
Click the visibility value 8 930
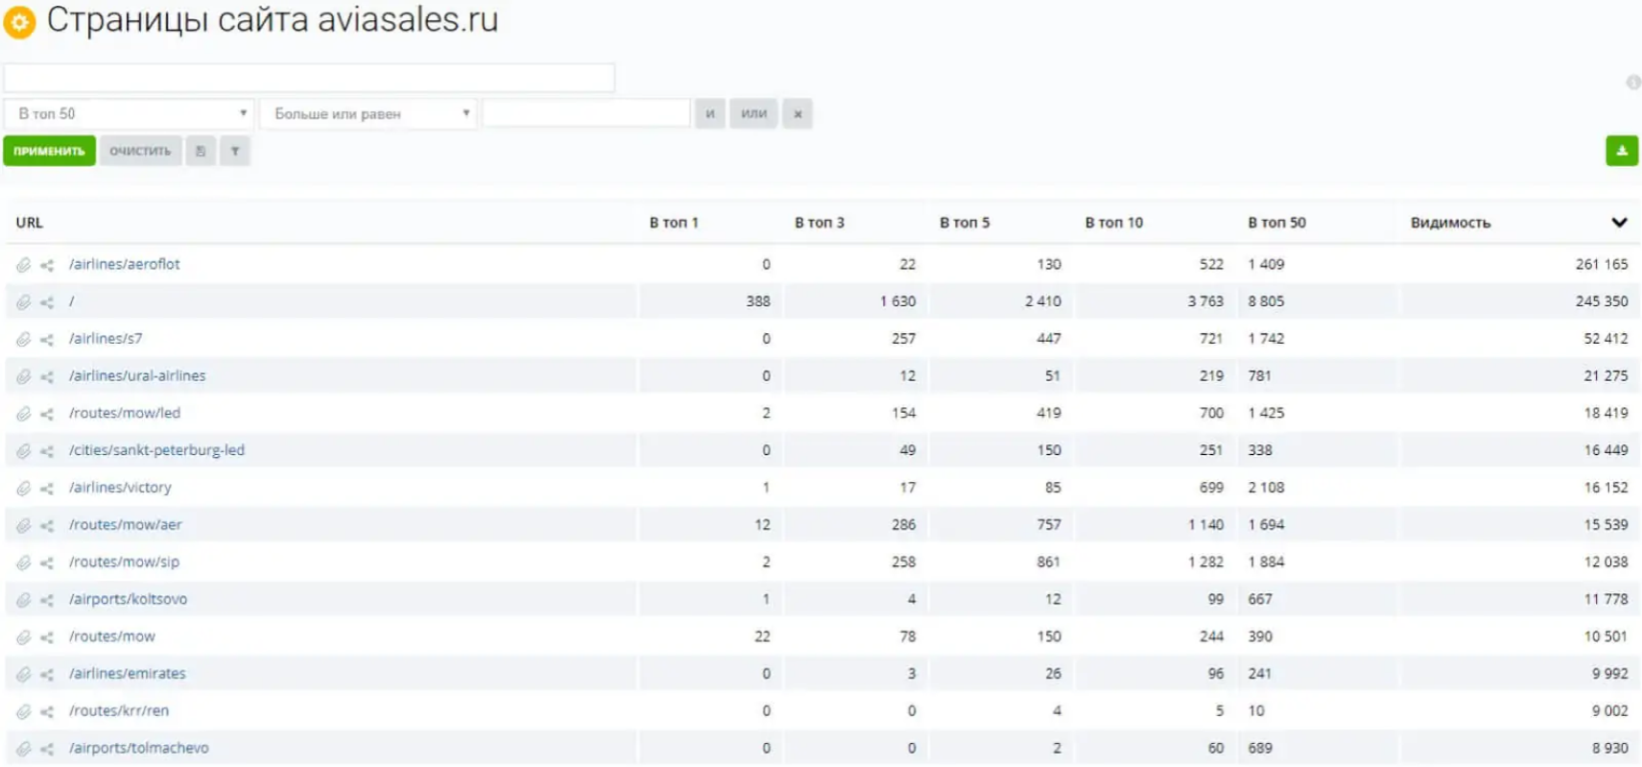(x=1610, y=748)
